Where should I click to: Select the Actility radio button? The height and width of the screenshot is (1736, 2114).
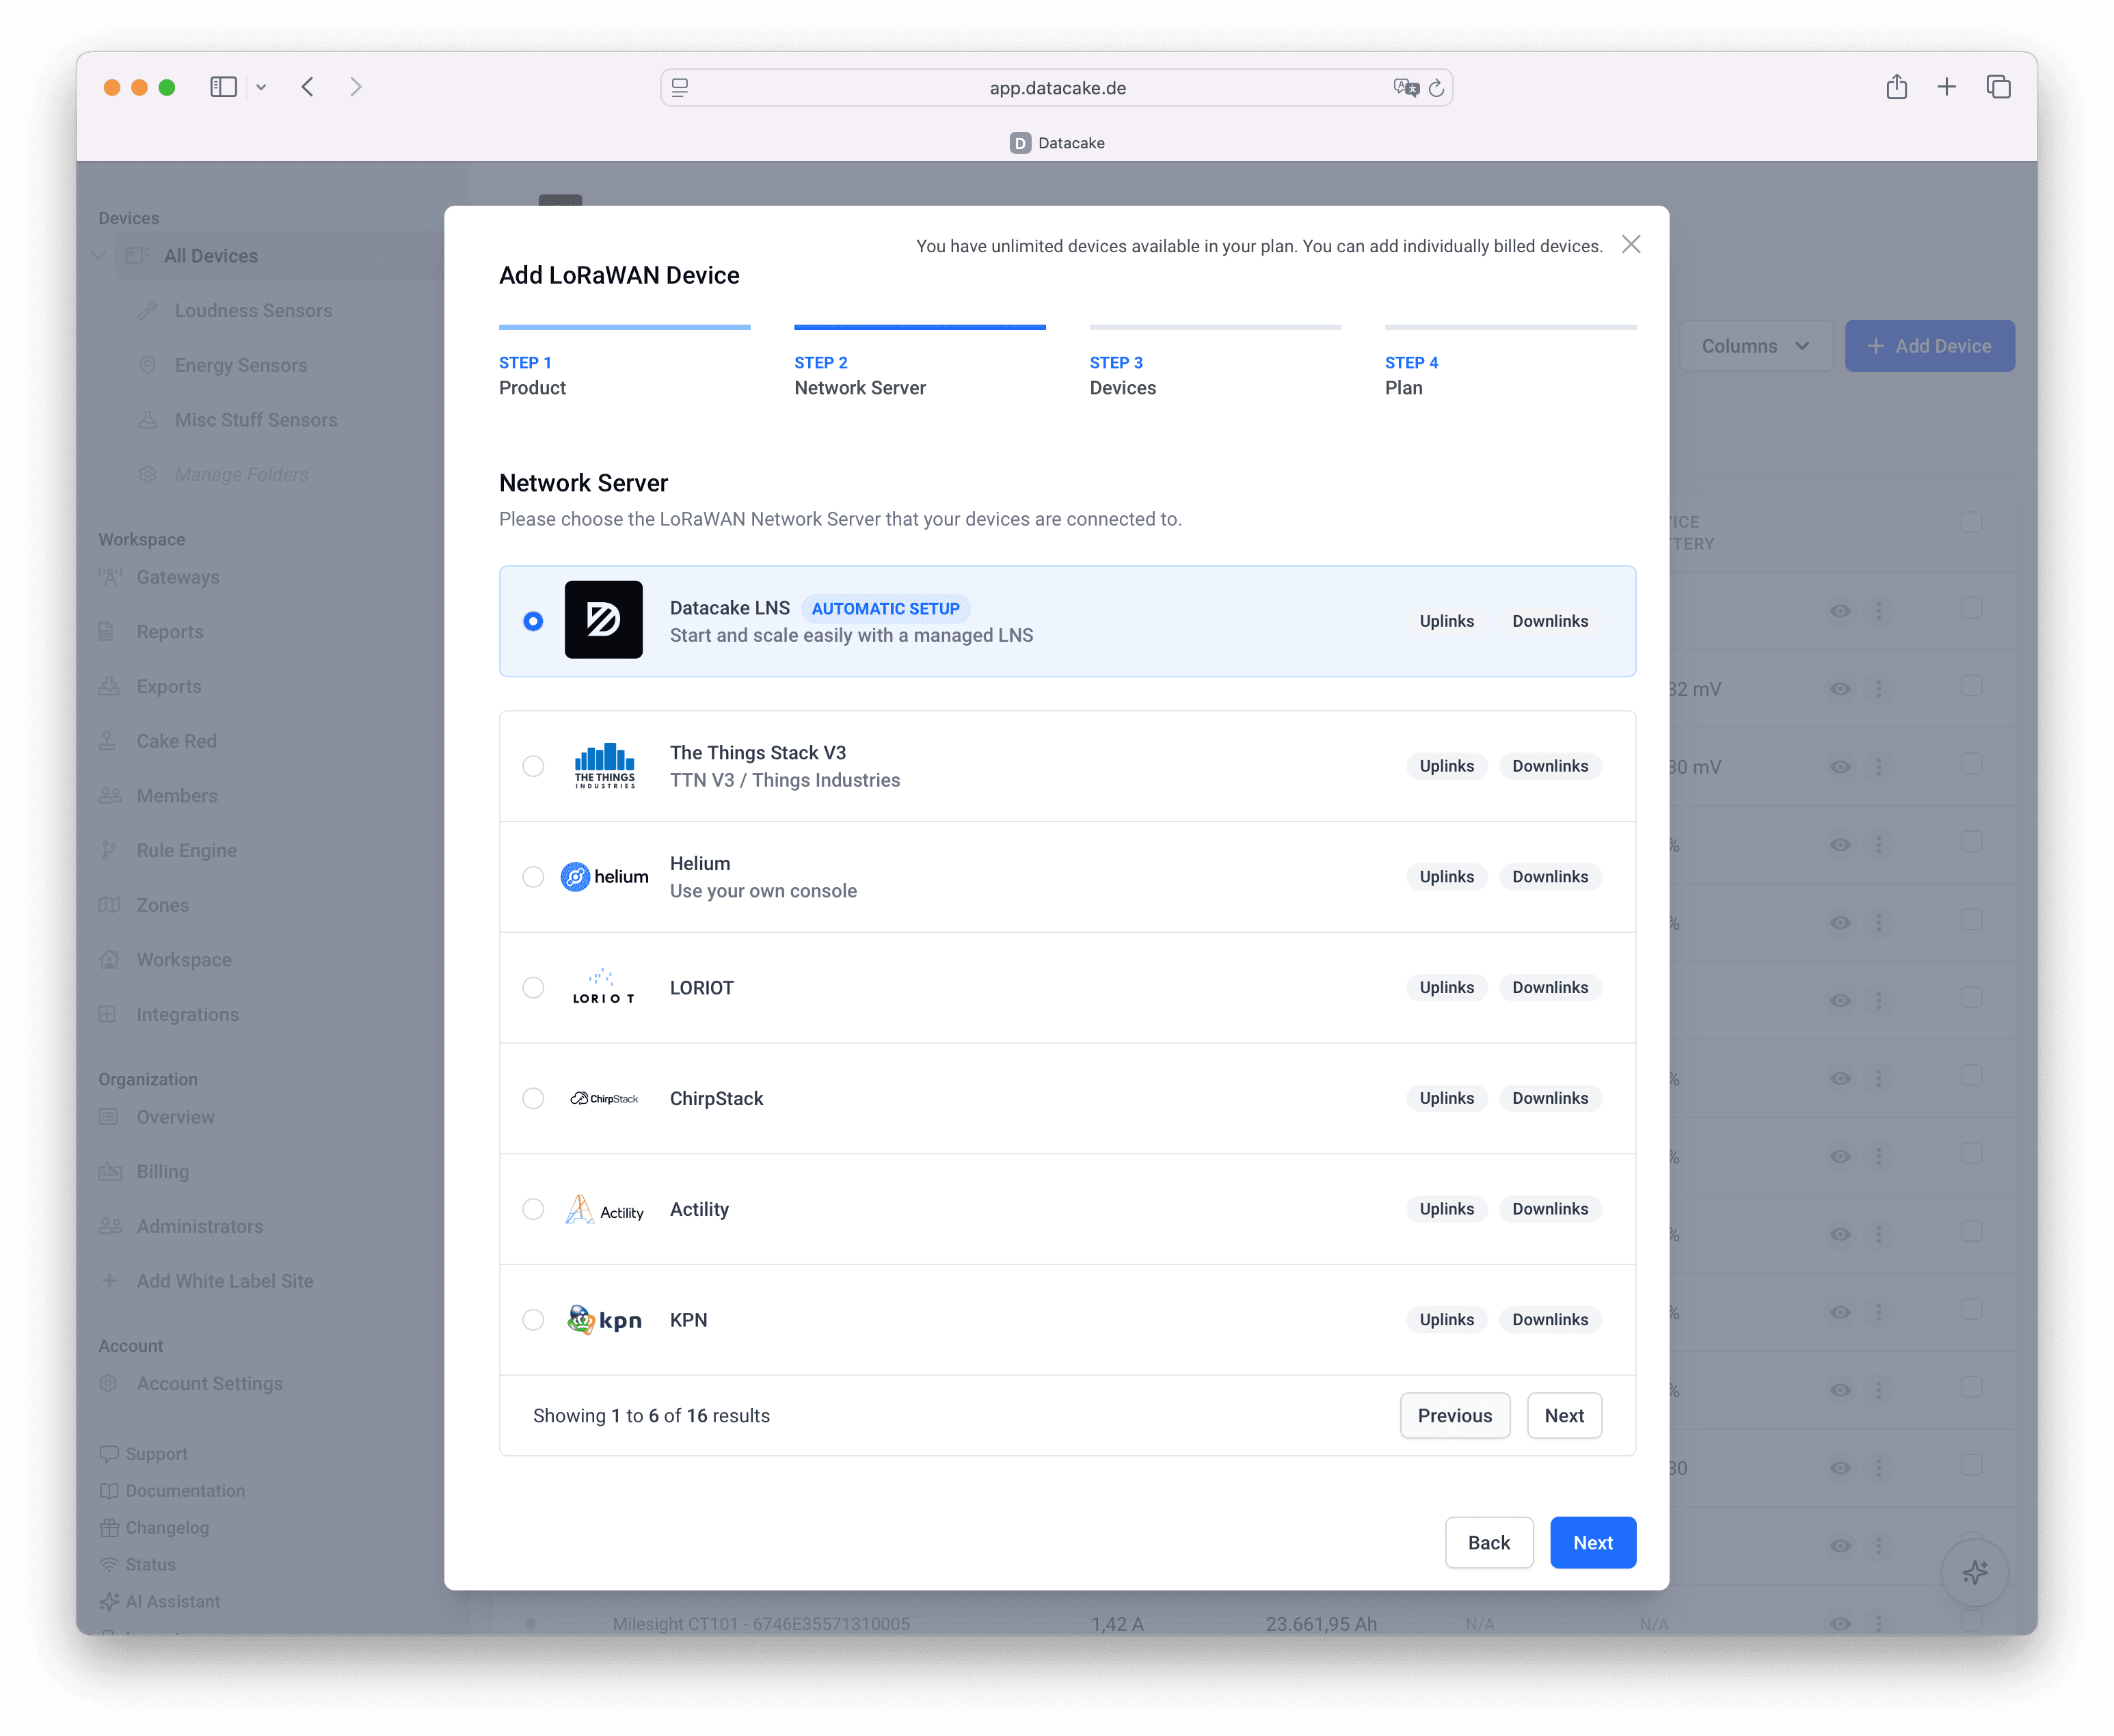tap(533, 1209)
